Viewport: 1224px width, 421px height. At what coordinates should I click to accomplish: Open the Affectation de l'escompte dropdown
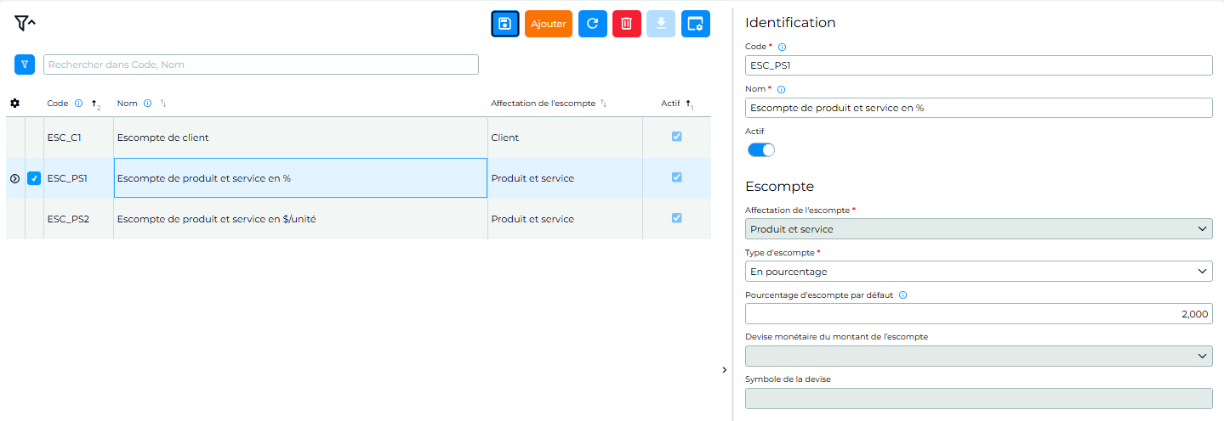[x=978, y=229]
